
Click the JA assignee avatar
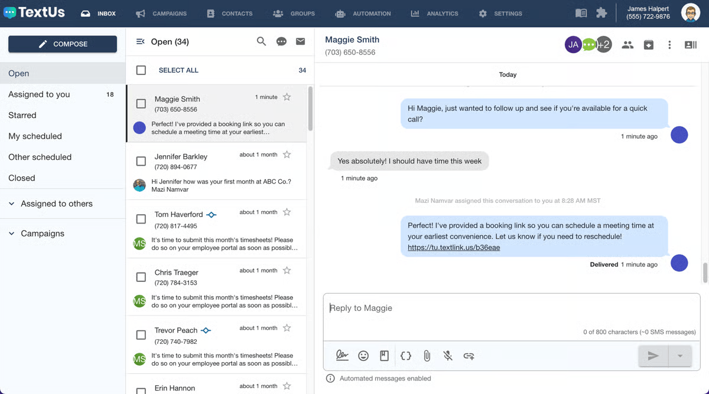pos(573,45)
